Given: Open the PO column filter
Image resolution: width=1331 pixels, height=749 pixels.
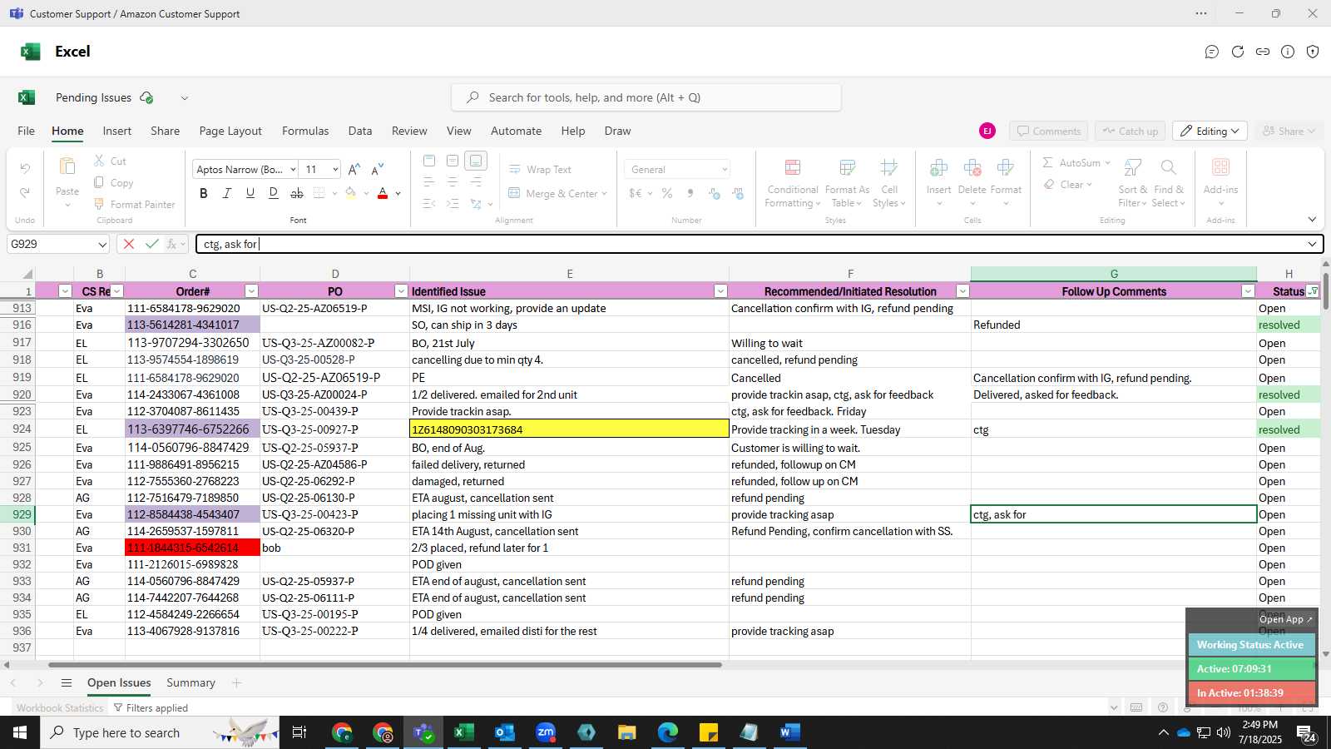Looking at the screenshot, I should (x=401, y=291).
